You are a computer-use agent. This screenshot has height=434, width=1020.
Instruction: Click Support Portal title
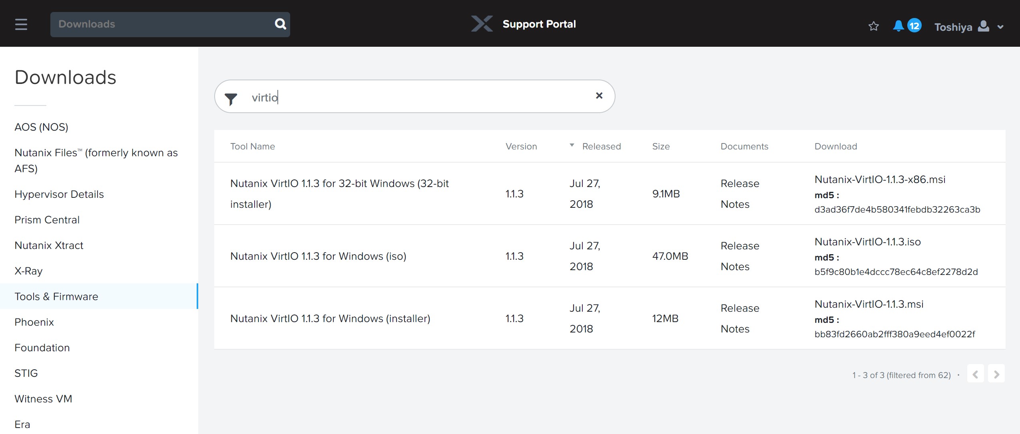(x=539, y=24)
